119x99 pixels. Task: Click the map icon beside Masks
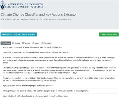[33, 43]
